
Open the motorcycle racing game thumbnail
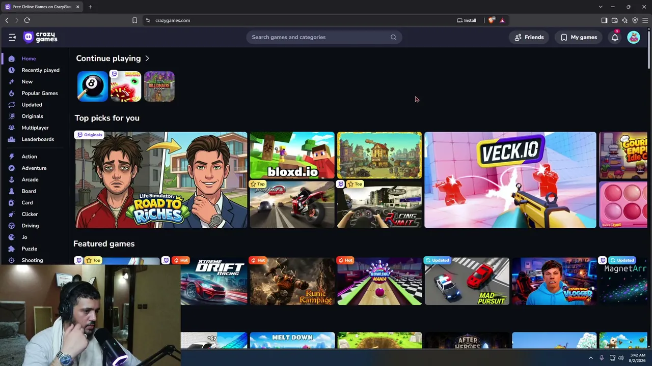pos(292,204)
